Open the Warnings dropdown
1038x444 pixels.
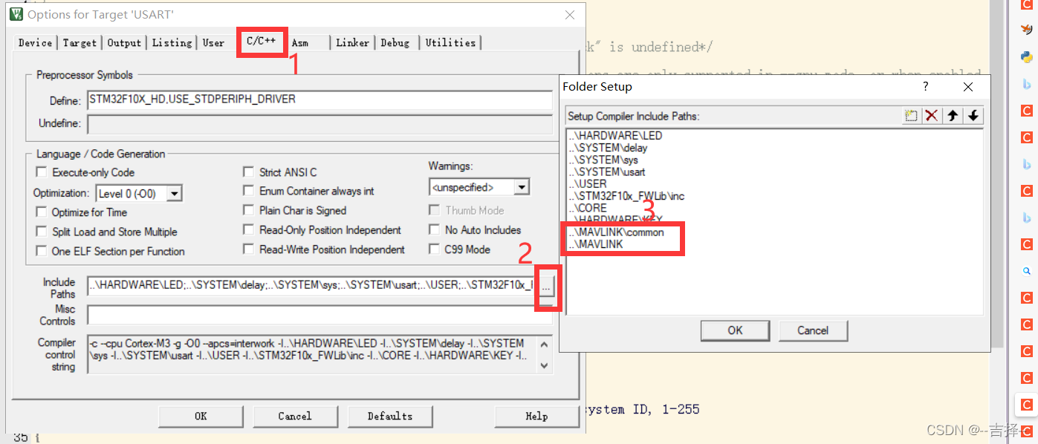click(522, 187)
